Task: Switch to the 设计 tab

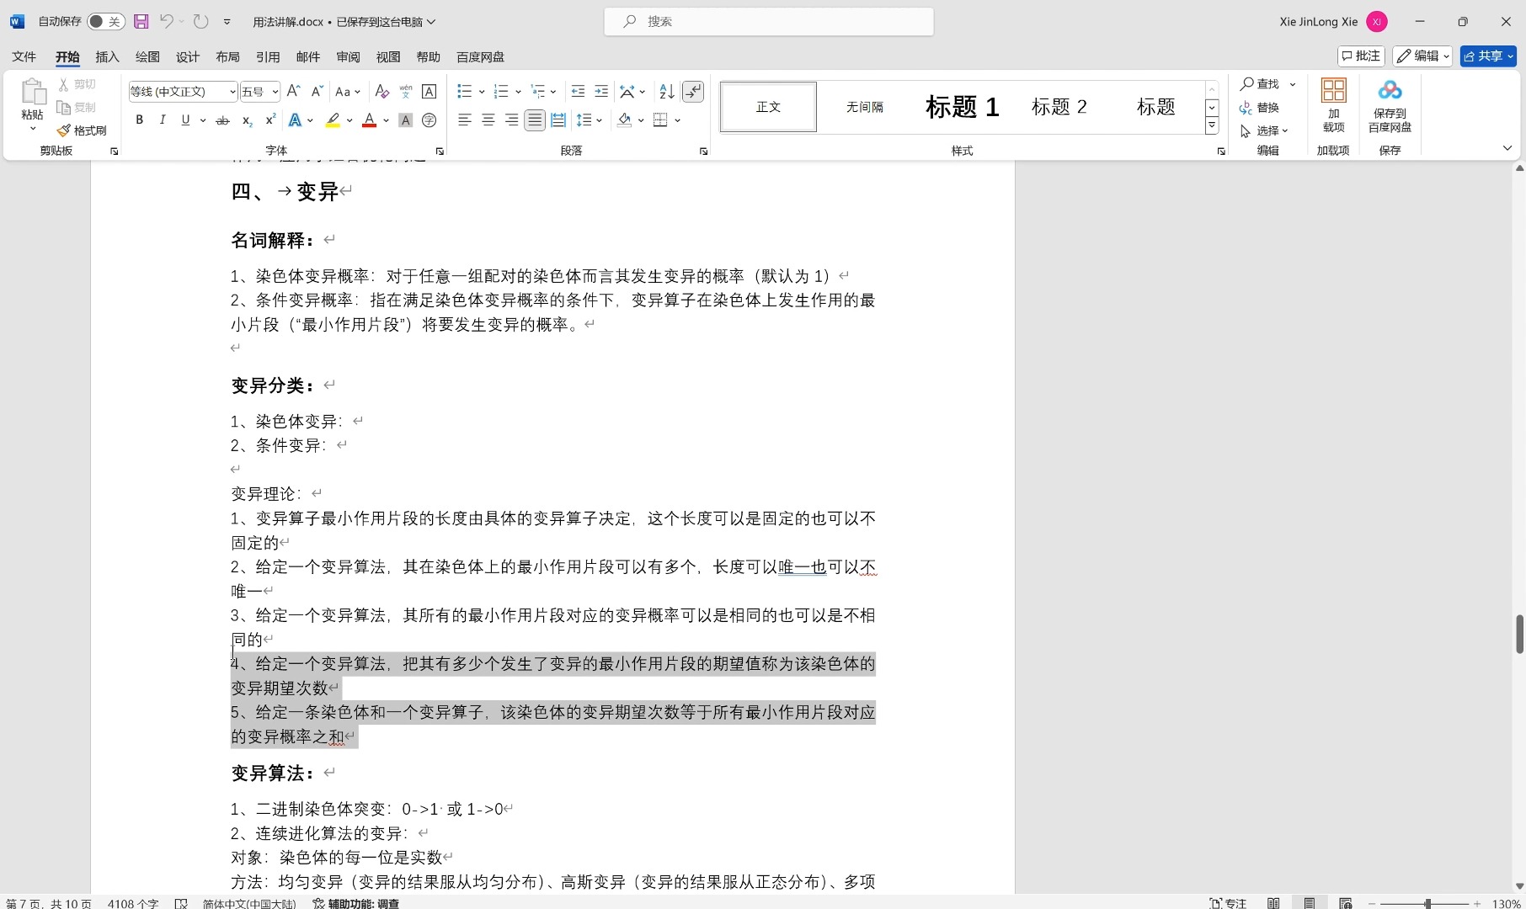Action: pos(188,56)
